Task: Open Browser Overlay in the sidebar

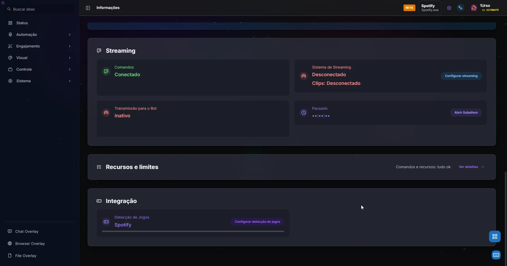Action: click(x=30, y=244)
